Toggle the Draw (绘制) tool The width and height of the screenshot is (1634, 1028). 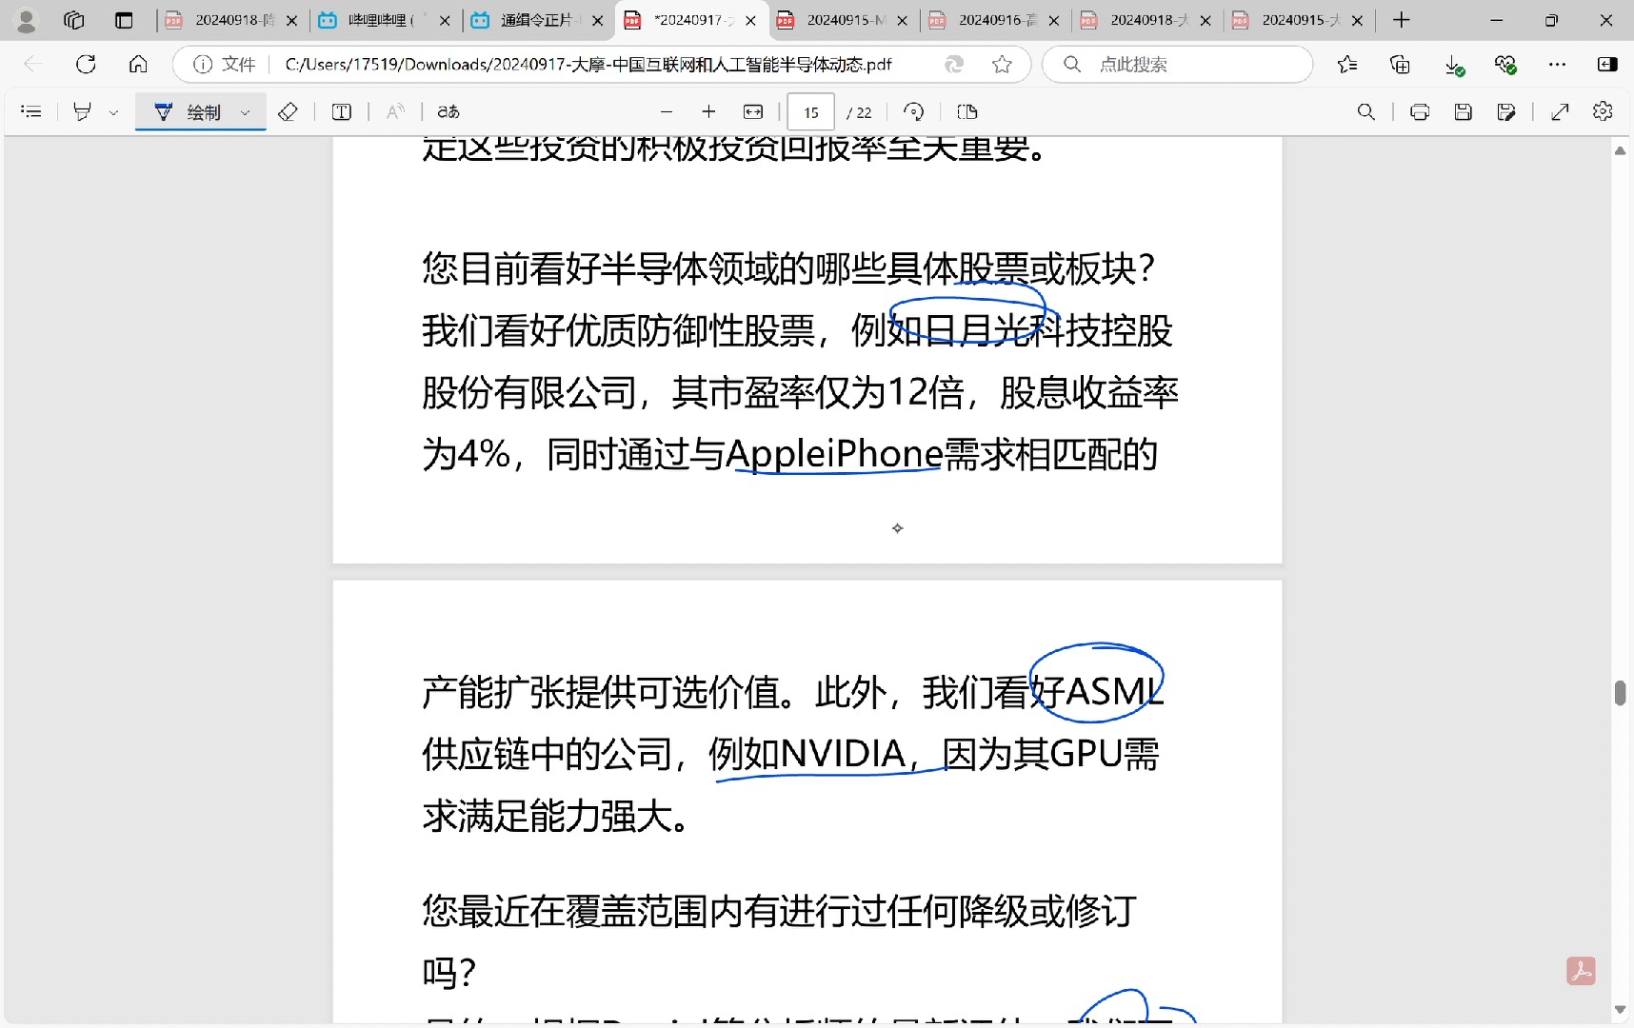pyautogui.click(x=188, y=112)
